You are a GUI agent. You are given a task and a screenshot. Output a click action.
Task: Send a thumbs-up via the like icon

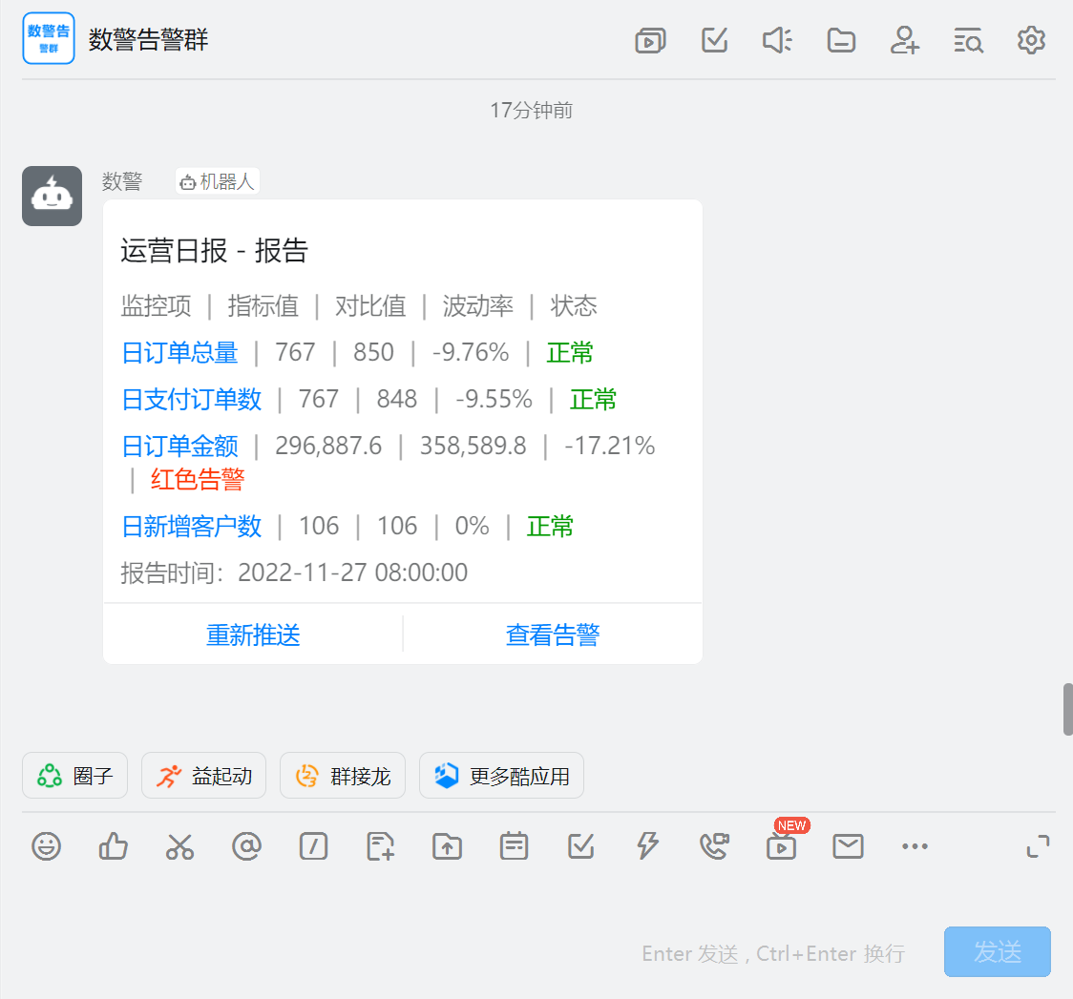(x=113, y=846)
